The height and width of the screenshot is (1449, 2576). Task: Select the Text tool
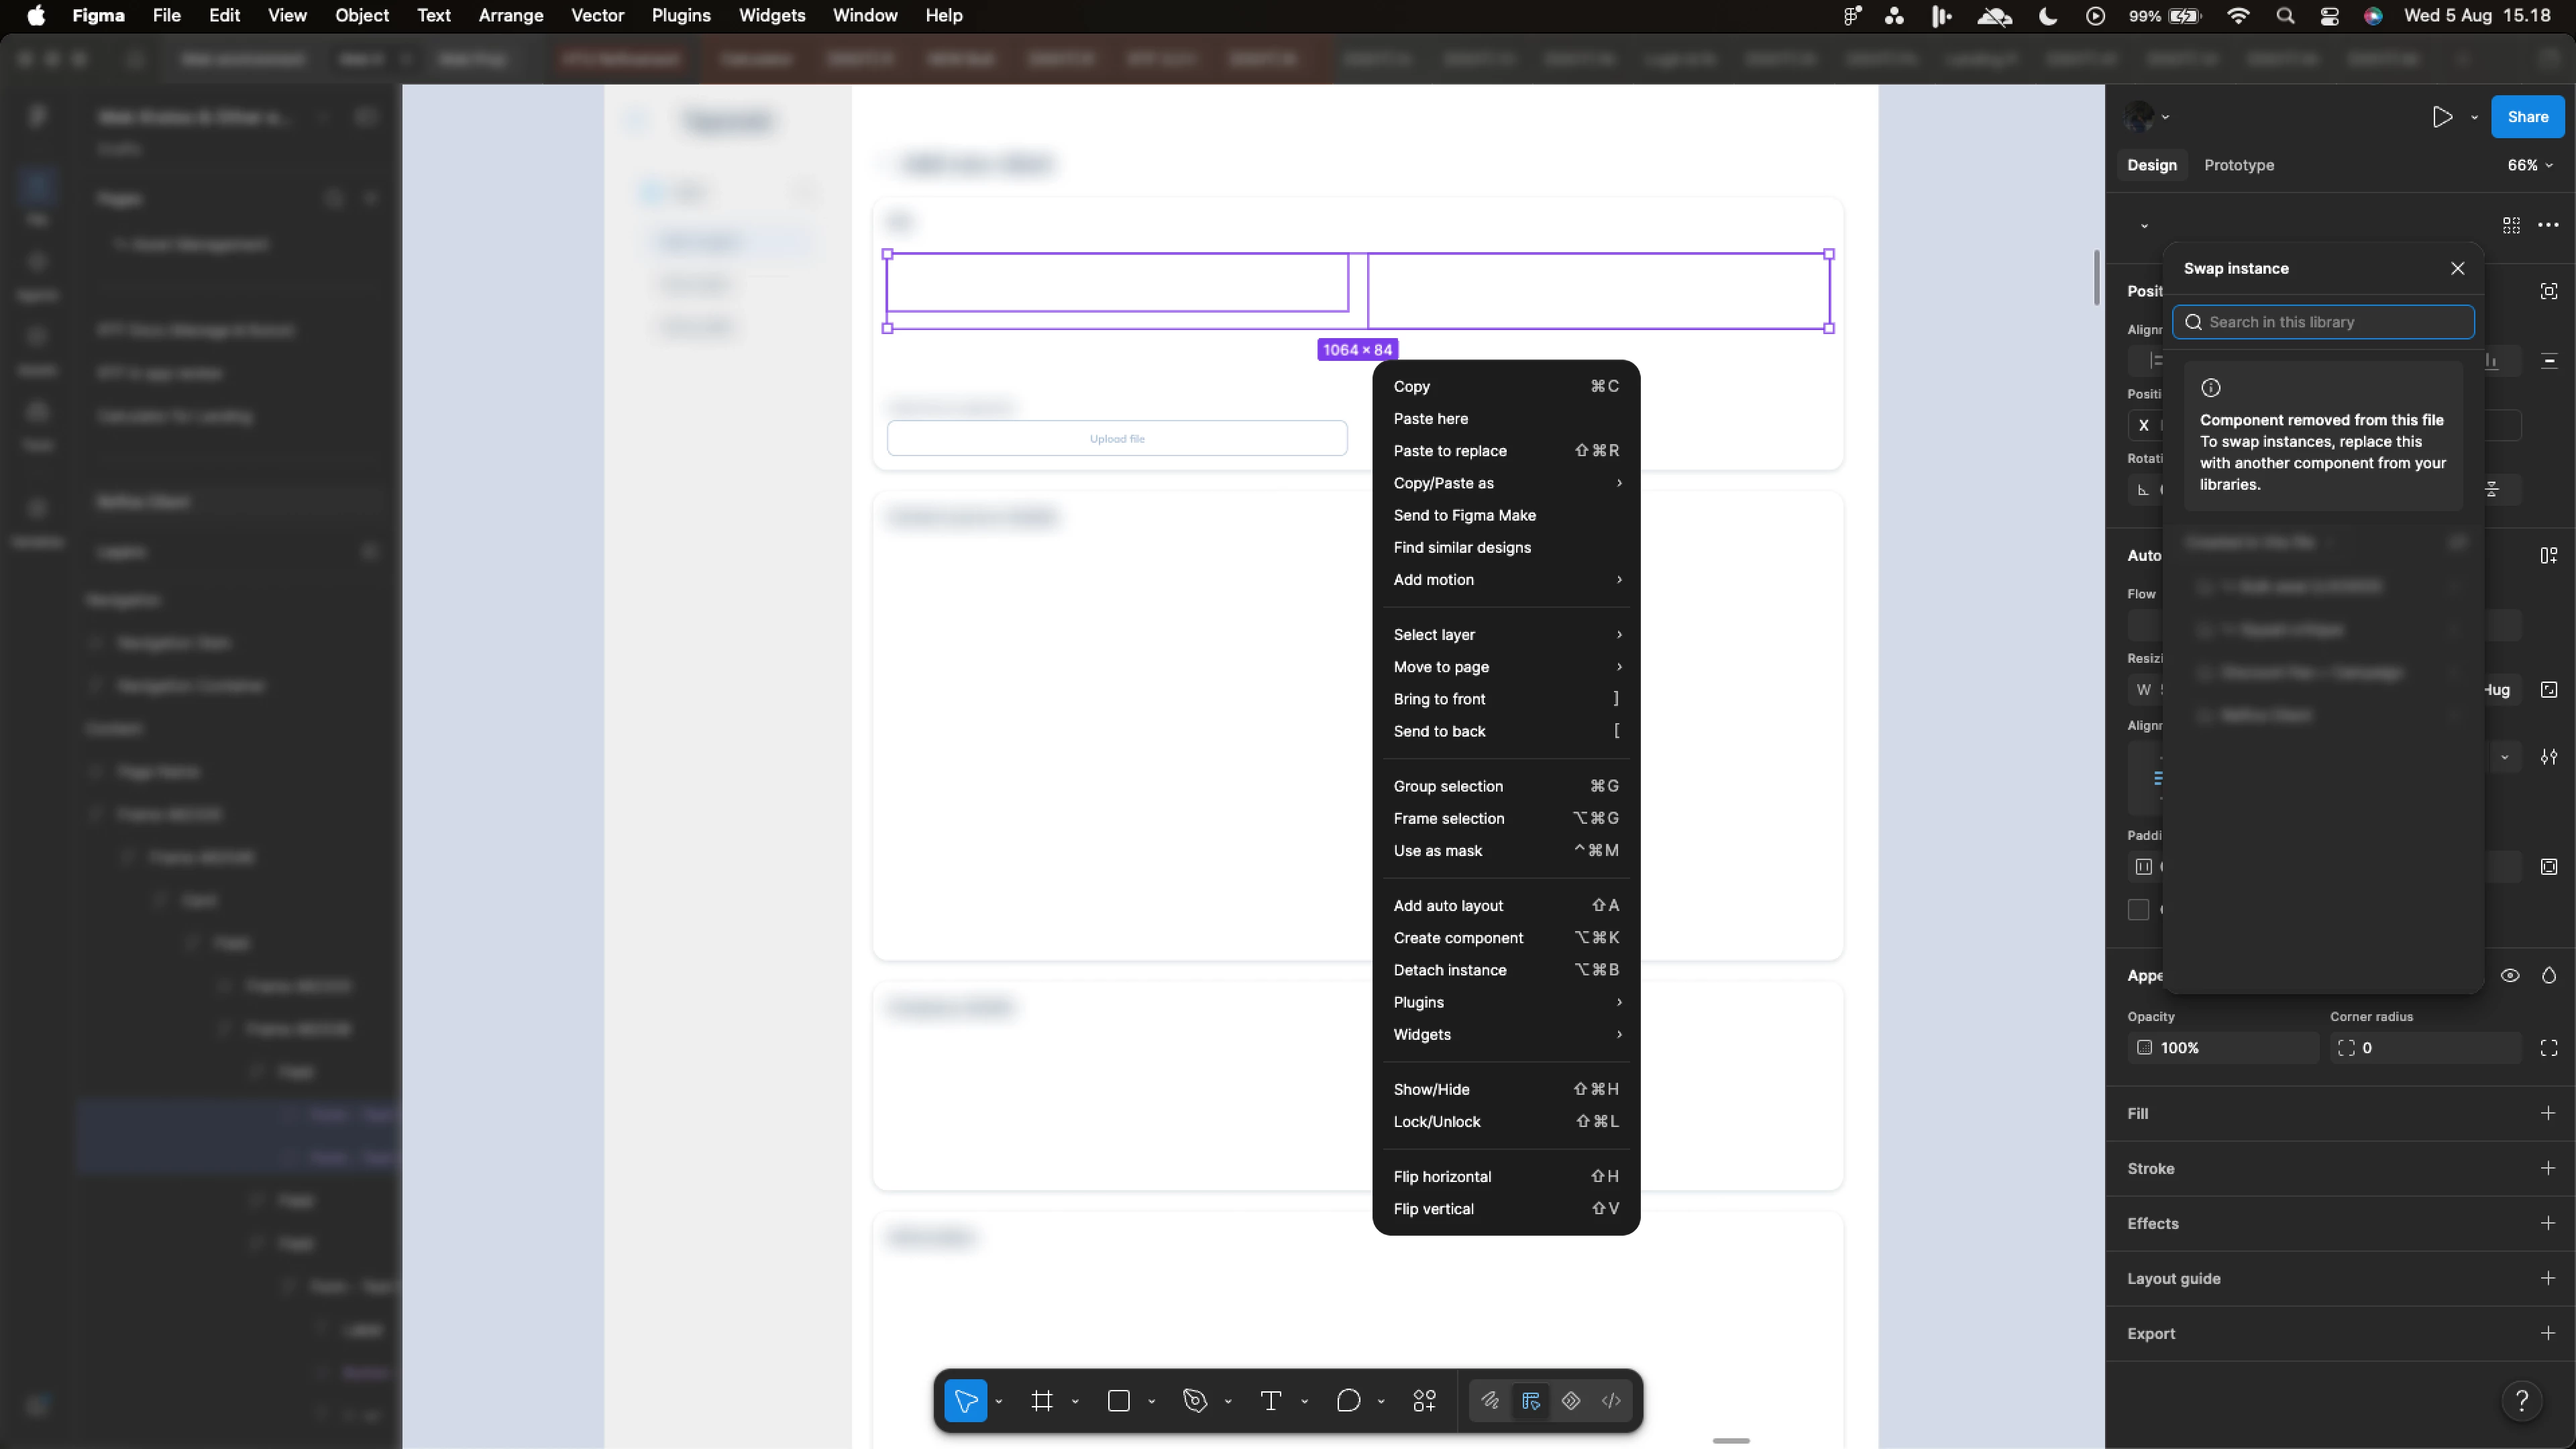pyautogui.click(x=1271, y=1400)
